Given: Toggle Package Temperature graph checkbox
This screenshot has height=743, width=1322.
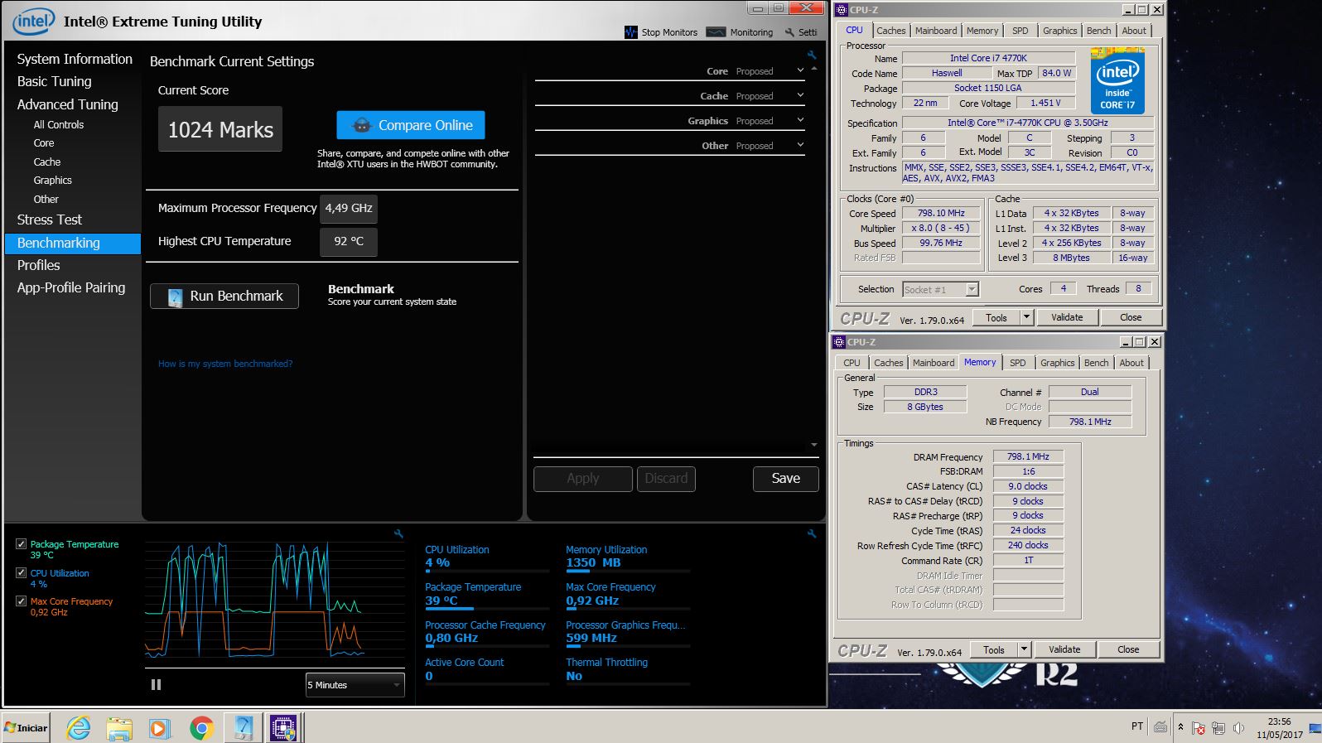Looking at the screenshot, I should [x=21, y=544].
